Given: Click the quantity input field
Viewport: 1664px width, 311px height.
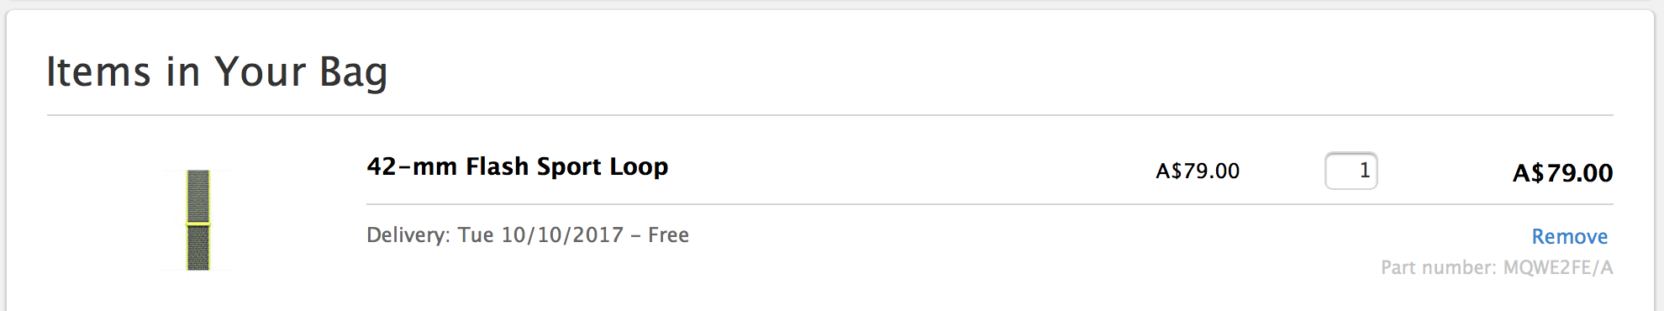Looking at the screenshot, I should pos(1351,171).
